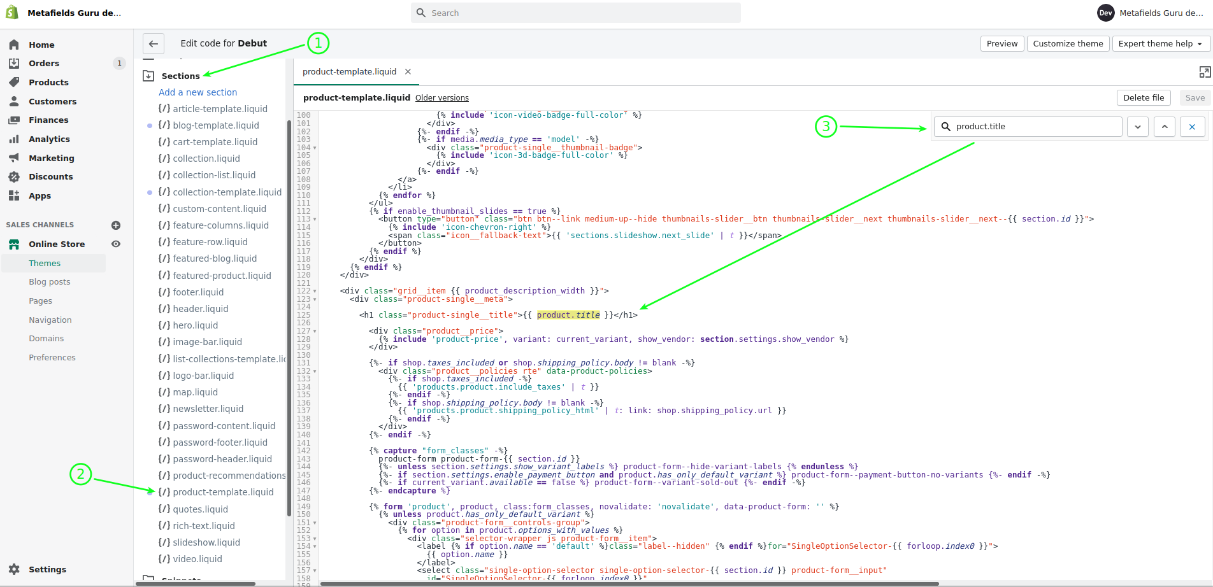Screen dimensions: 1213x587
Task: Open the Discounts badge icon
Action: click(x=14, y=176)
